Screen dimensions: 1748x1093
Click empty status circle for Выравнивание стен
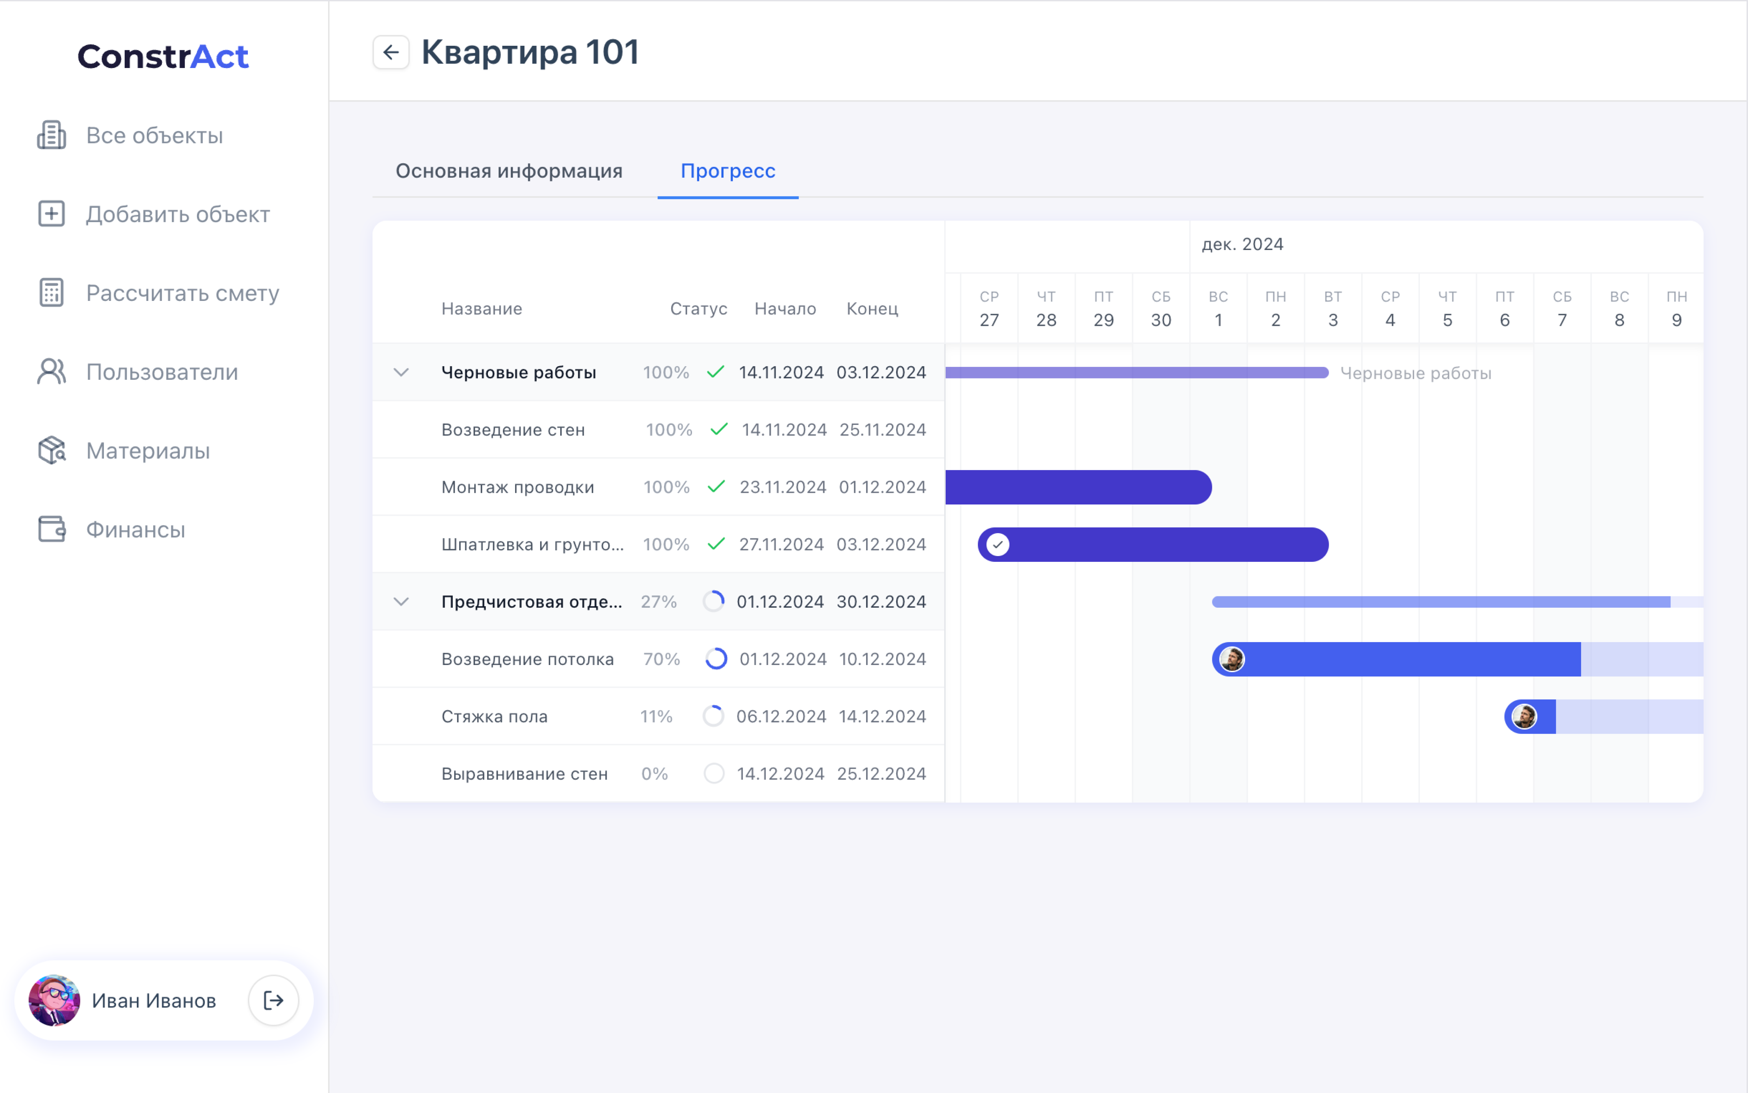714,774
